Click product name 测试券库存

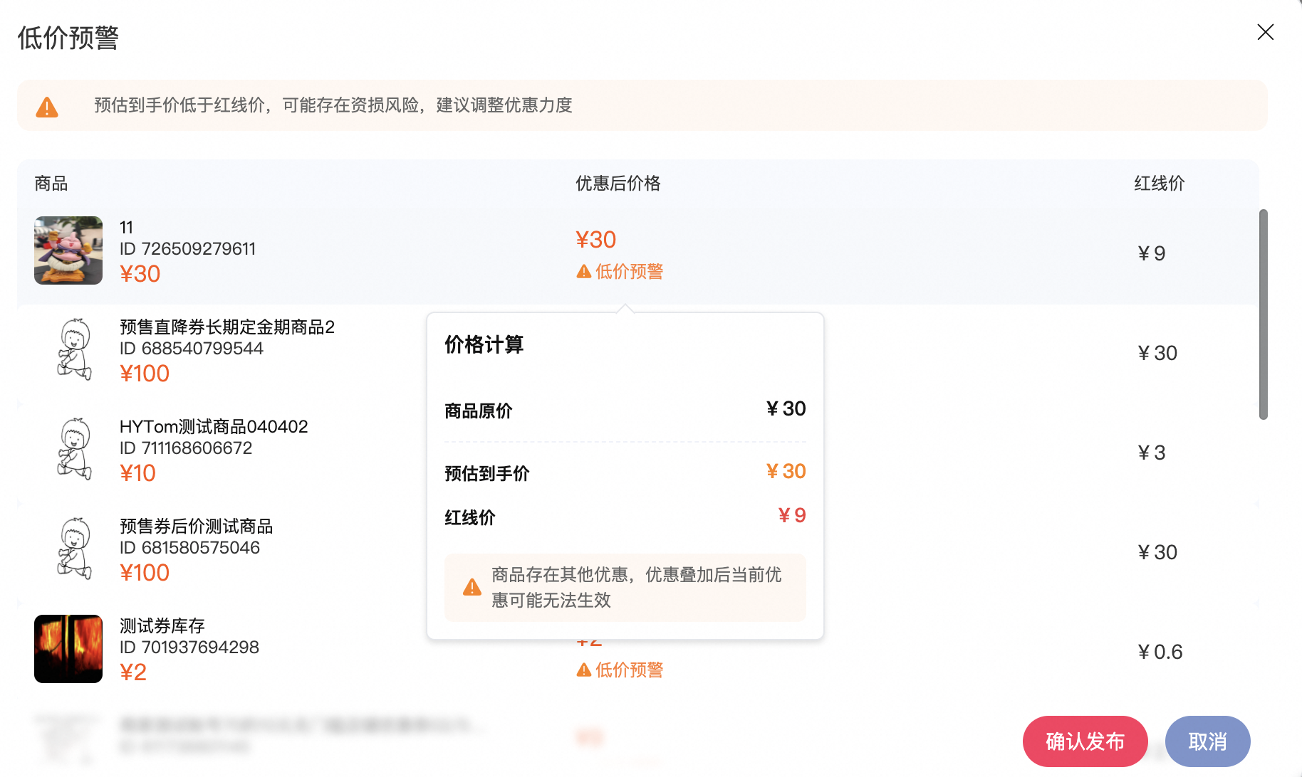tap(162, 626)
